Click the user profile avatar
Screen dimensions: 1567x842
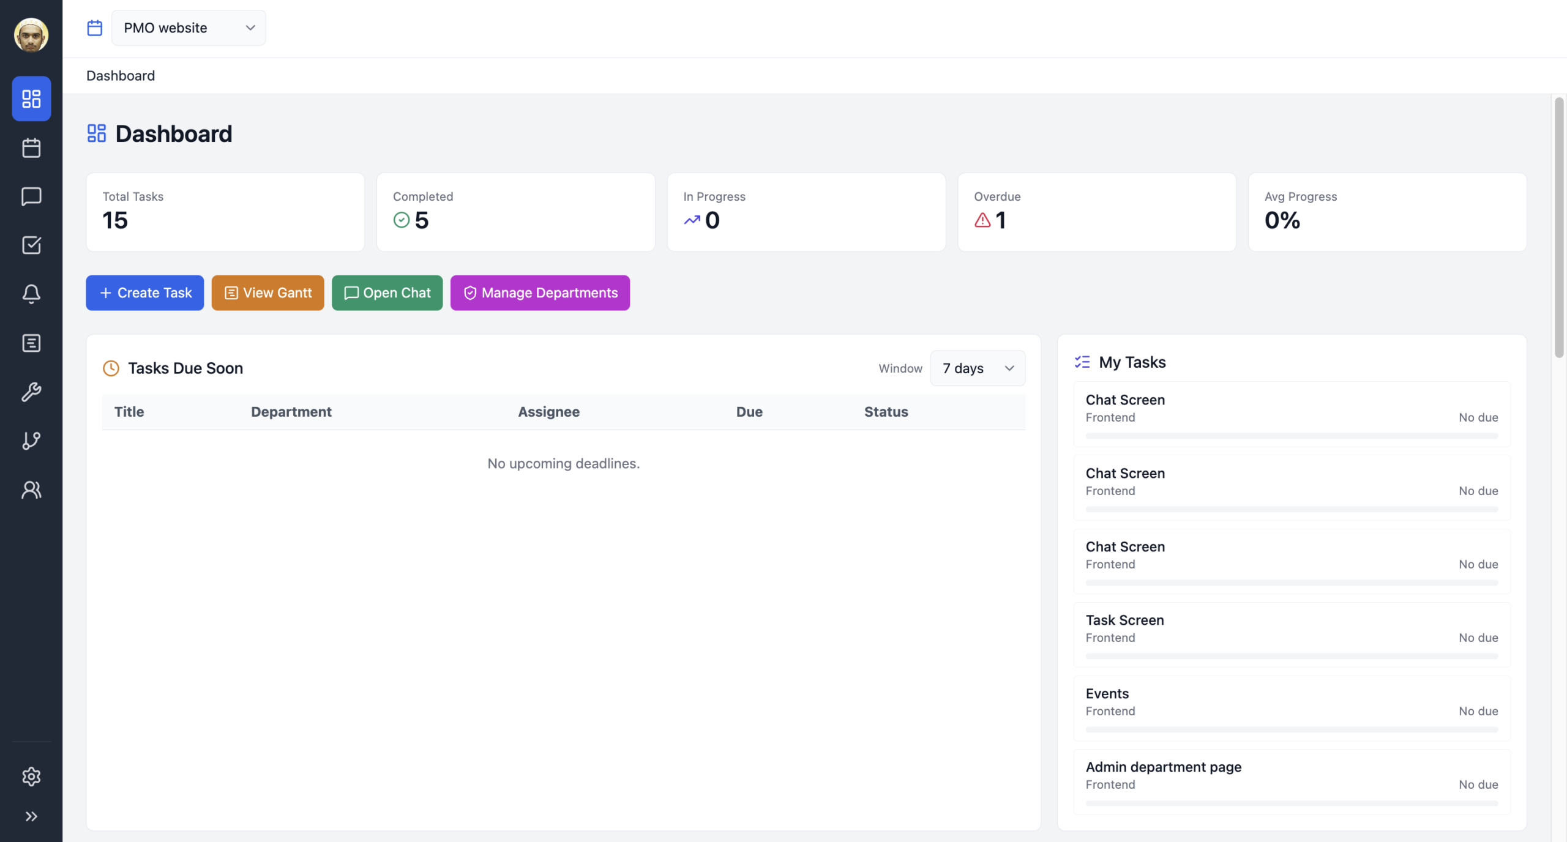click(x=31, y=35)
